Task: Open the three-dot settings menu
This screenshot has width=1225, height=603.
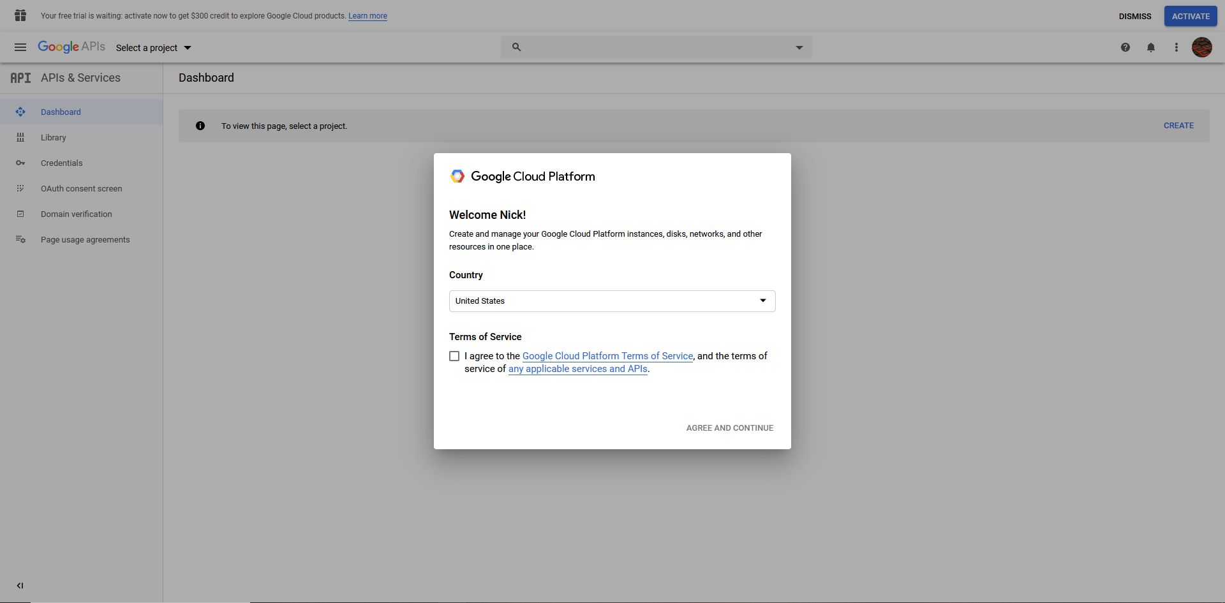Action: 1177,47
